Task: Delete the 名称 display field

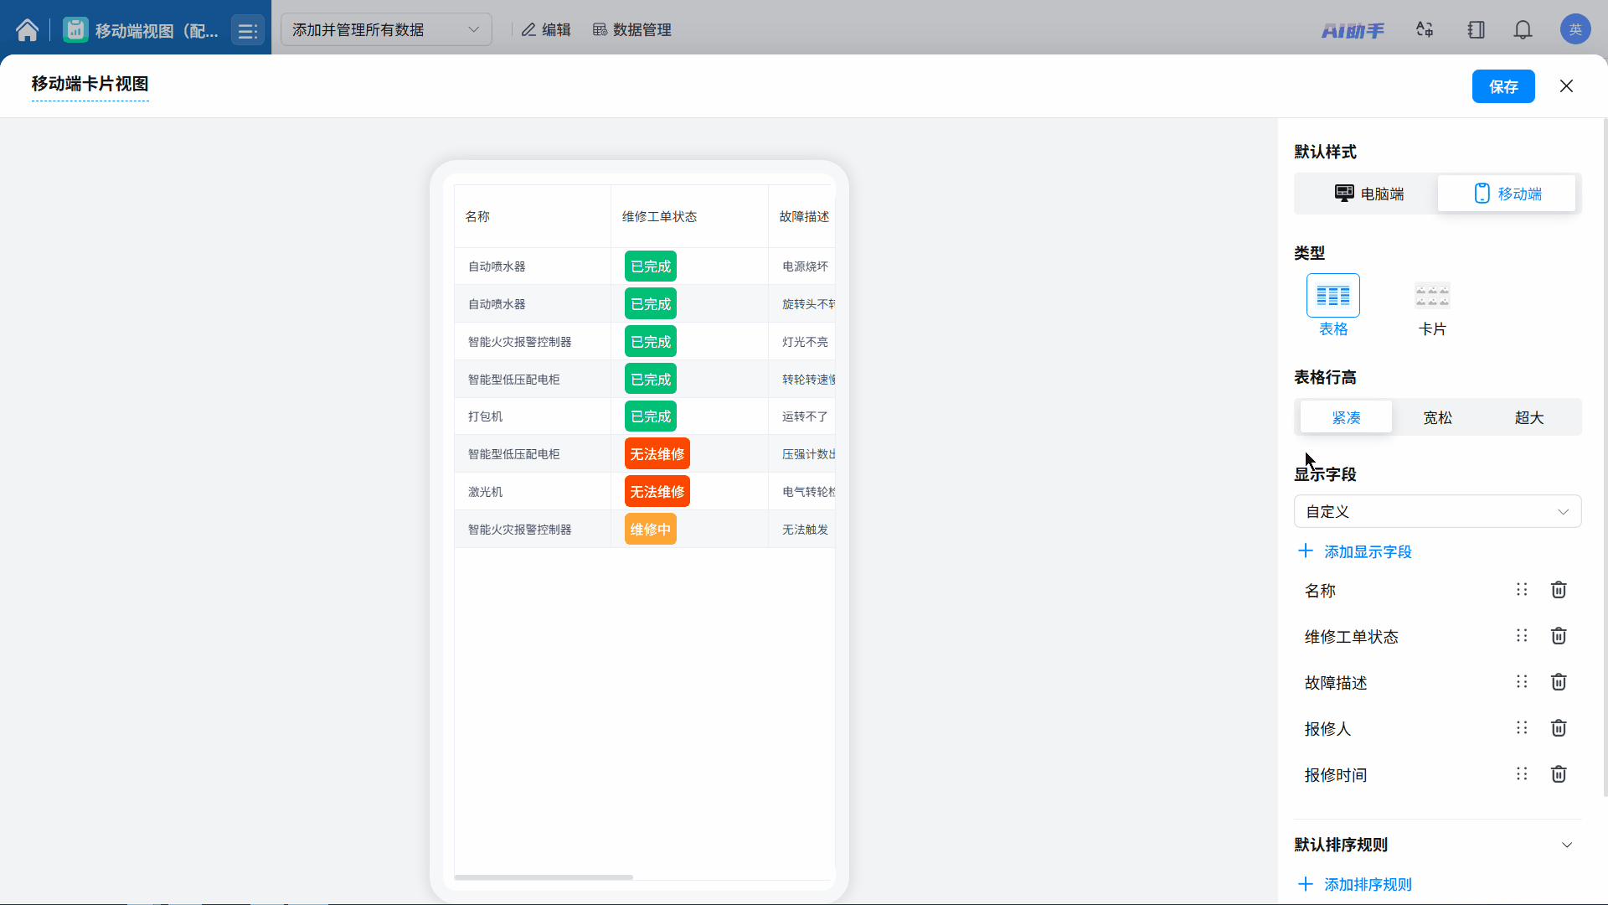Action: [1558, 590]
